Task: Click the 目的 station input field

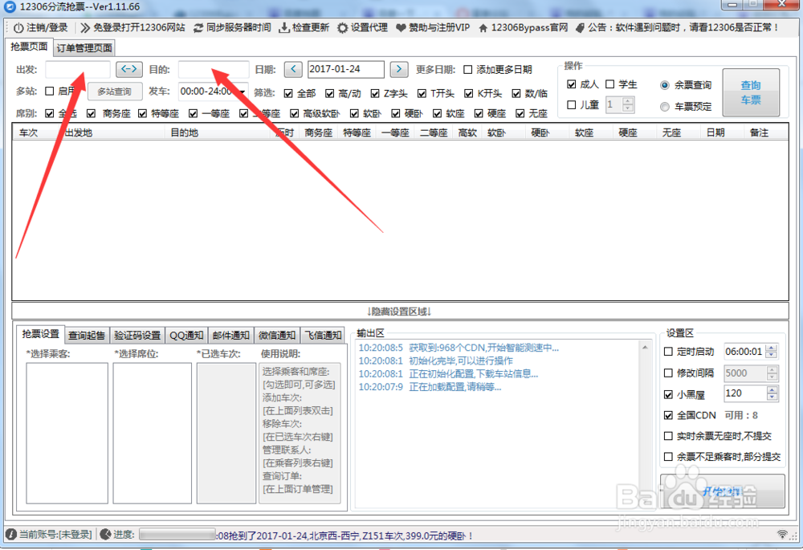Action: point(214,69)
